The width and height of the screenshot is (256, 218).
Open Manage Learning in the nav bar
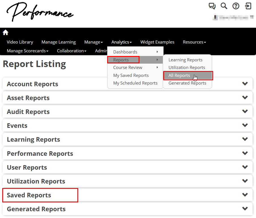pos(59,42)
